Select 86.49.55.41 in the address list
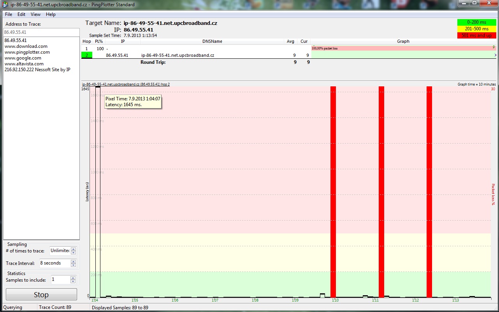 (x=16, y=40)
